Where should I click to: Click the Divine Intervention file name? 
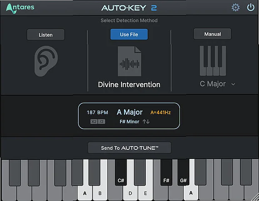pos(129,84)
